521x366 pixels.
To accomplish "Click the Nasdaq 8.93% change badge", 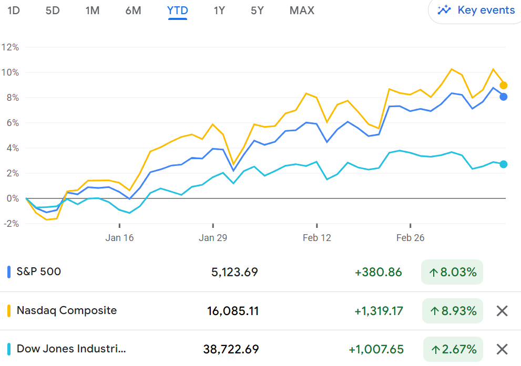I will 453,311.
